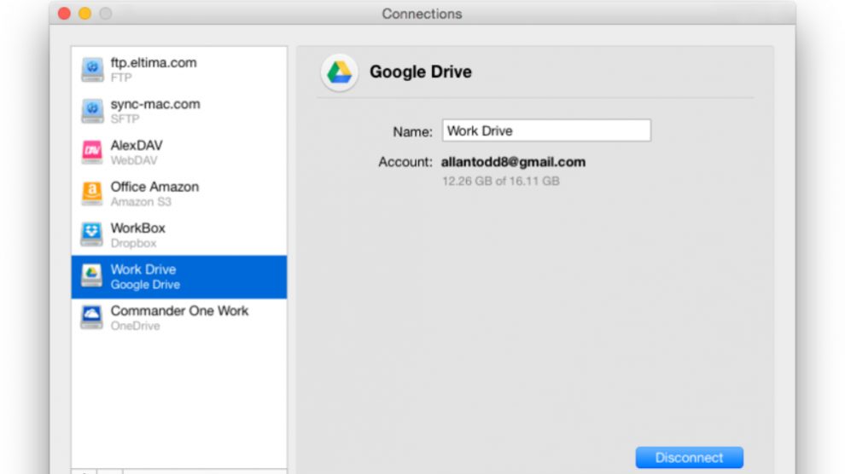The height and width of the screenshot is (474, 845).
Task: Click the Office Amazon S3 icon
Action: [x=92, y=194]
